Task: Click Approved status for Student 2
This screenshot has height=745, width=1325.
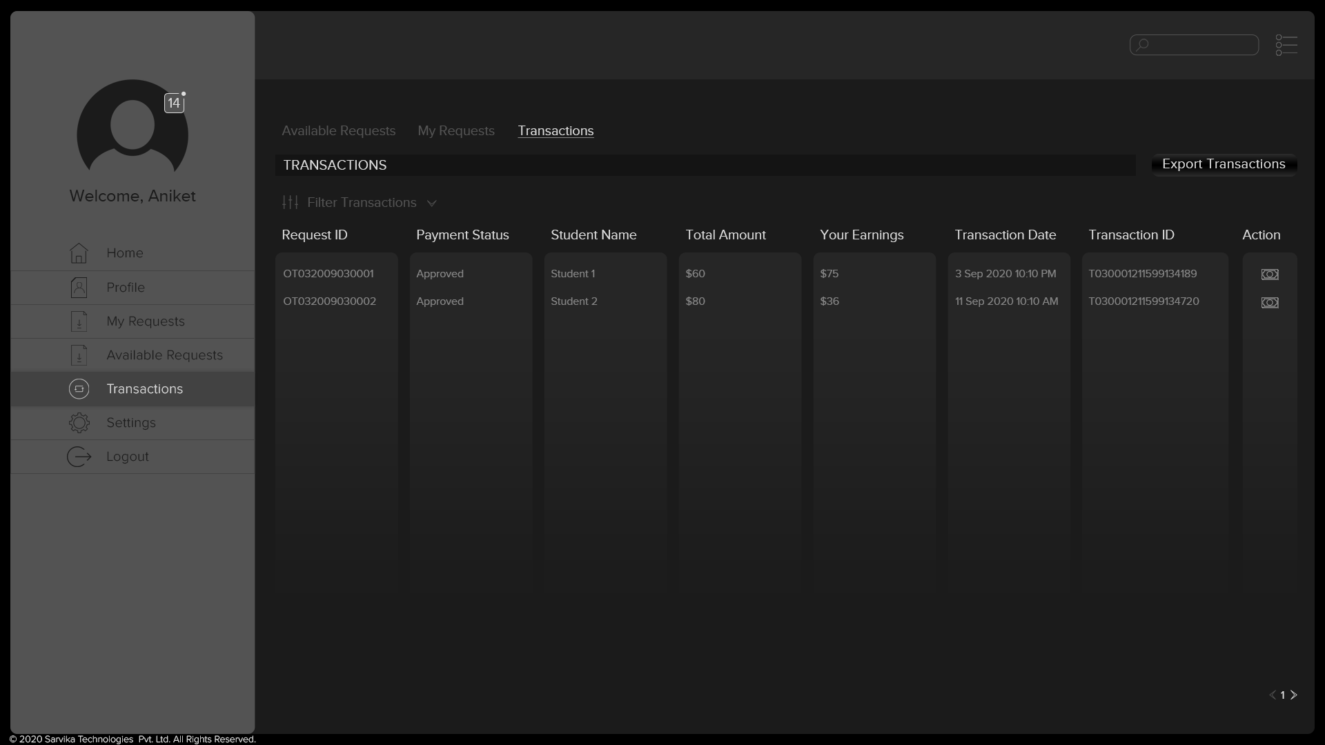Action: tap(440, 301)
